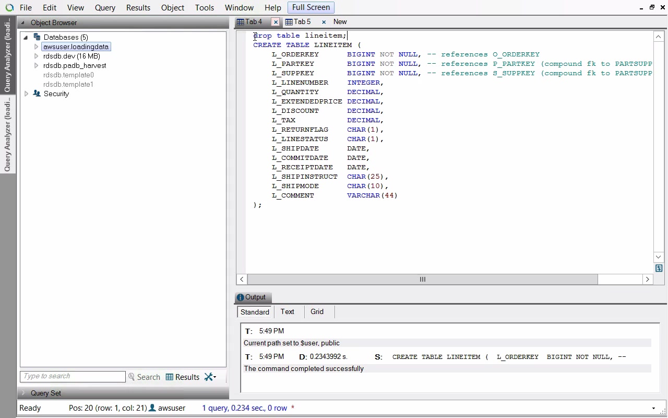Click the blue S arrow icon below the editor scrollbar
The height and width of the screenshot is (418, 668).
click(659, 268)
